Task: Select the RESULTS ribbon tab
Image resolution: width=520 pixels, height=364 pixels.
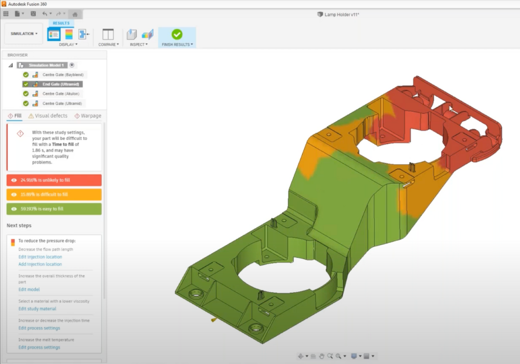Action: click(x=61, y=23)
